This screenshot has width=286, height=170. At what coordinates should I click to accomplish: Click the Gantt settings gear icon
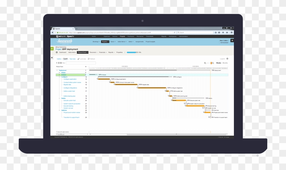click(227, 59)
